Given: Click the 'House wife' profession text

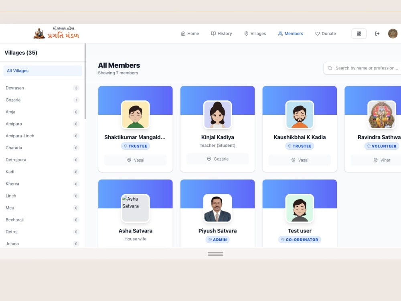Looking at the screenshot, I should [135, 239].
